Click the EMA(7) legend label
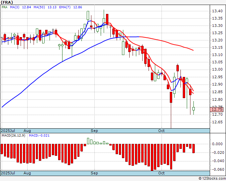The height and width of the screenshot is (181, 226). (65, 7)
